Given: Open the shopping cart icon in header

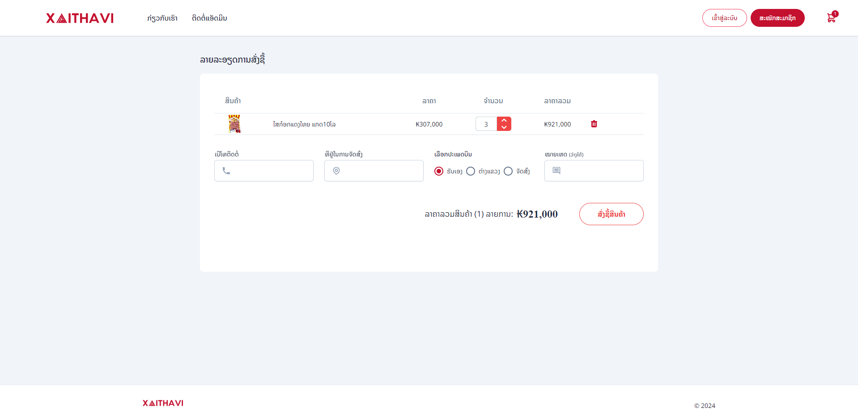Looking at the screenshot, I should [831, 18].
